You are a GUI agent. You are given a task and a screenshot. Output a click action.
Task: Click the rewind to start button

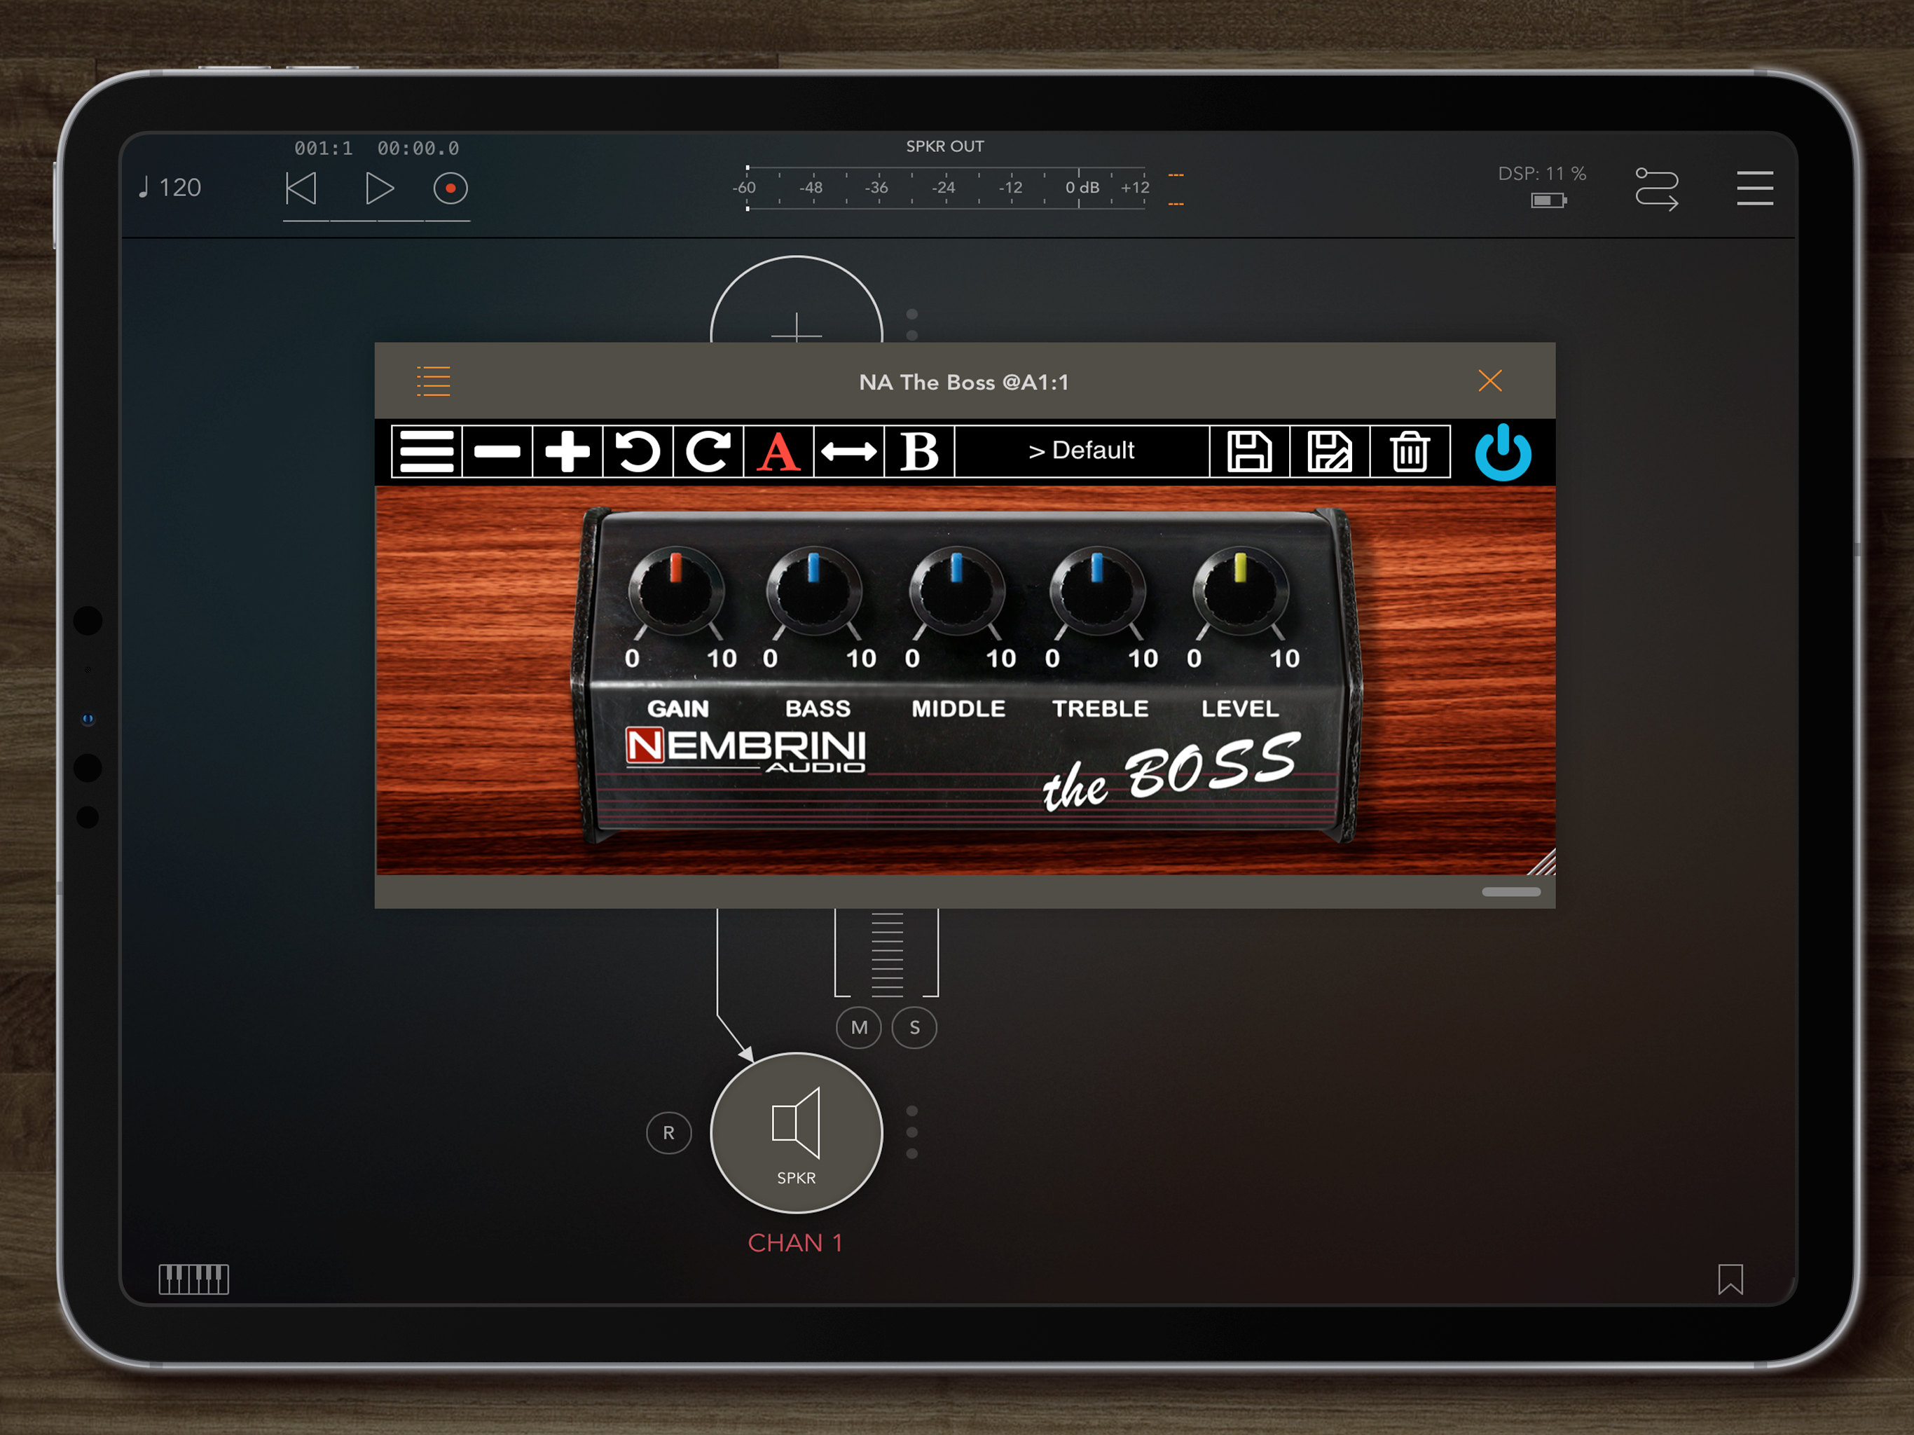click(301, 188)
